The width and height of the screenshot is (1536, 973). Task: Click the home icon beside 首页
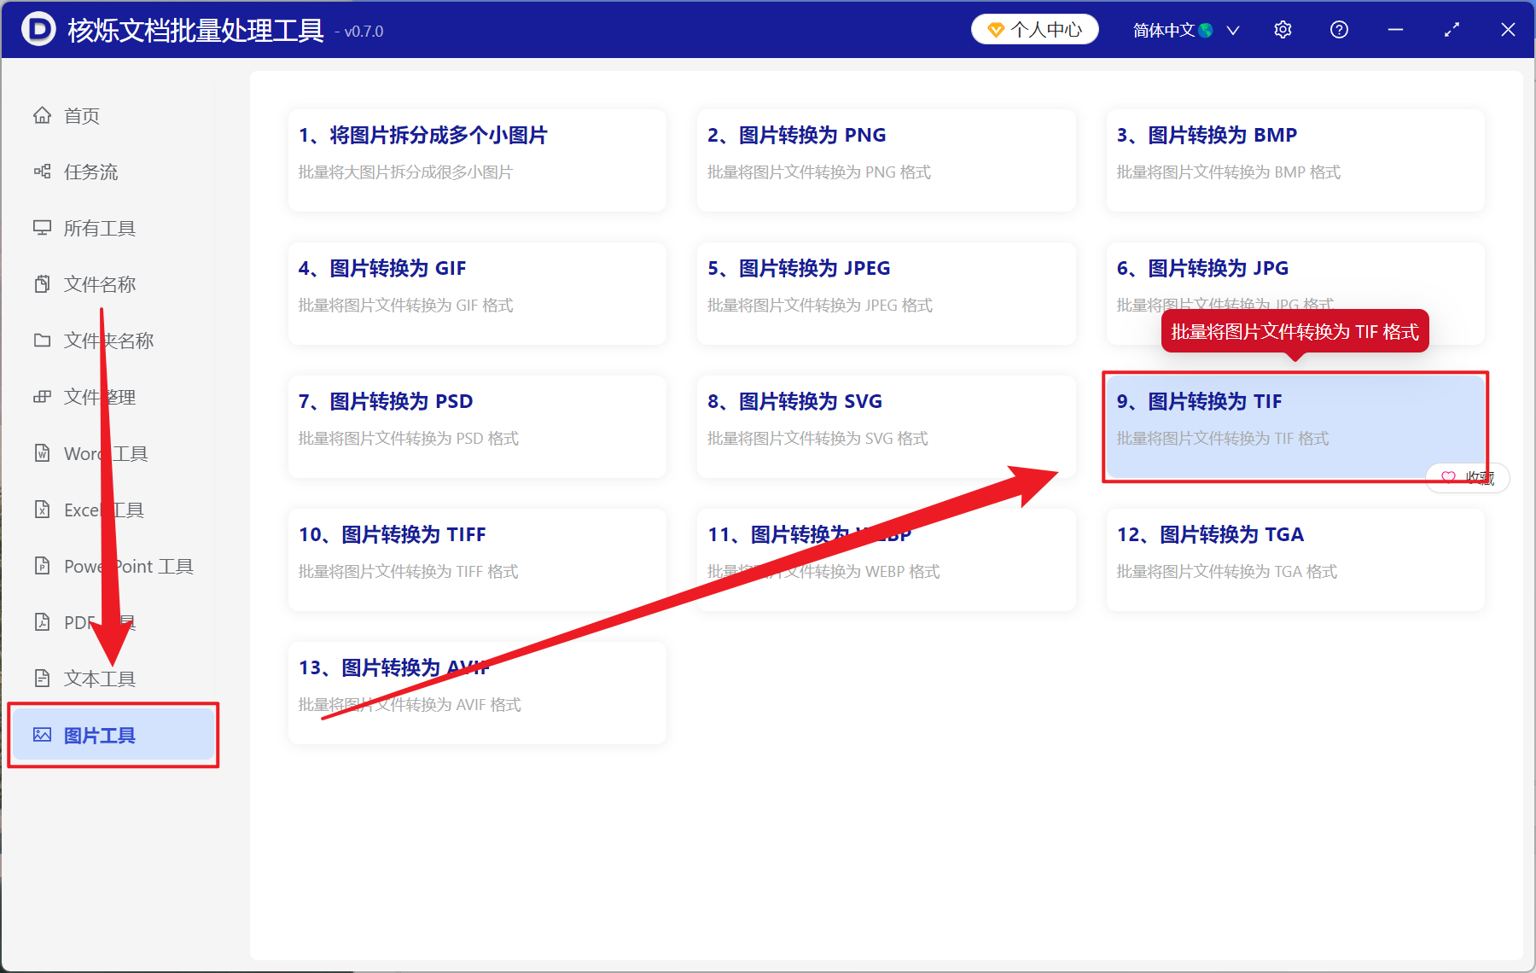(x=42, y=115)
